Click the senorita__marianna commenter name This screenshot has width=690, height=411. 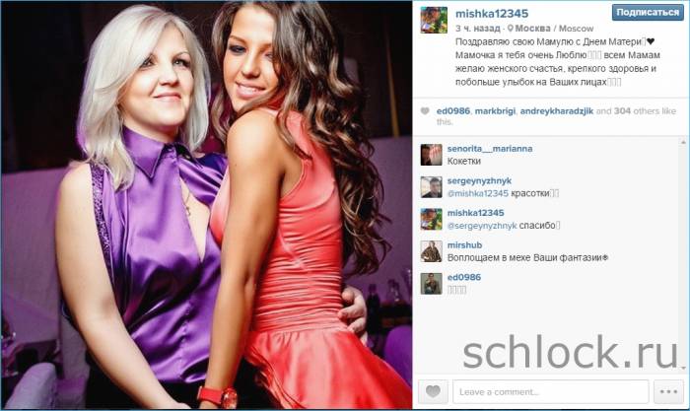tap(490, 149)
